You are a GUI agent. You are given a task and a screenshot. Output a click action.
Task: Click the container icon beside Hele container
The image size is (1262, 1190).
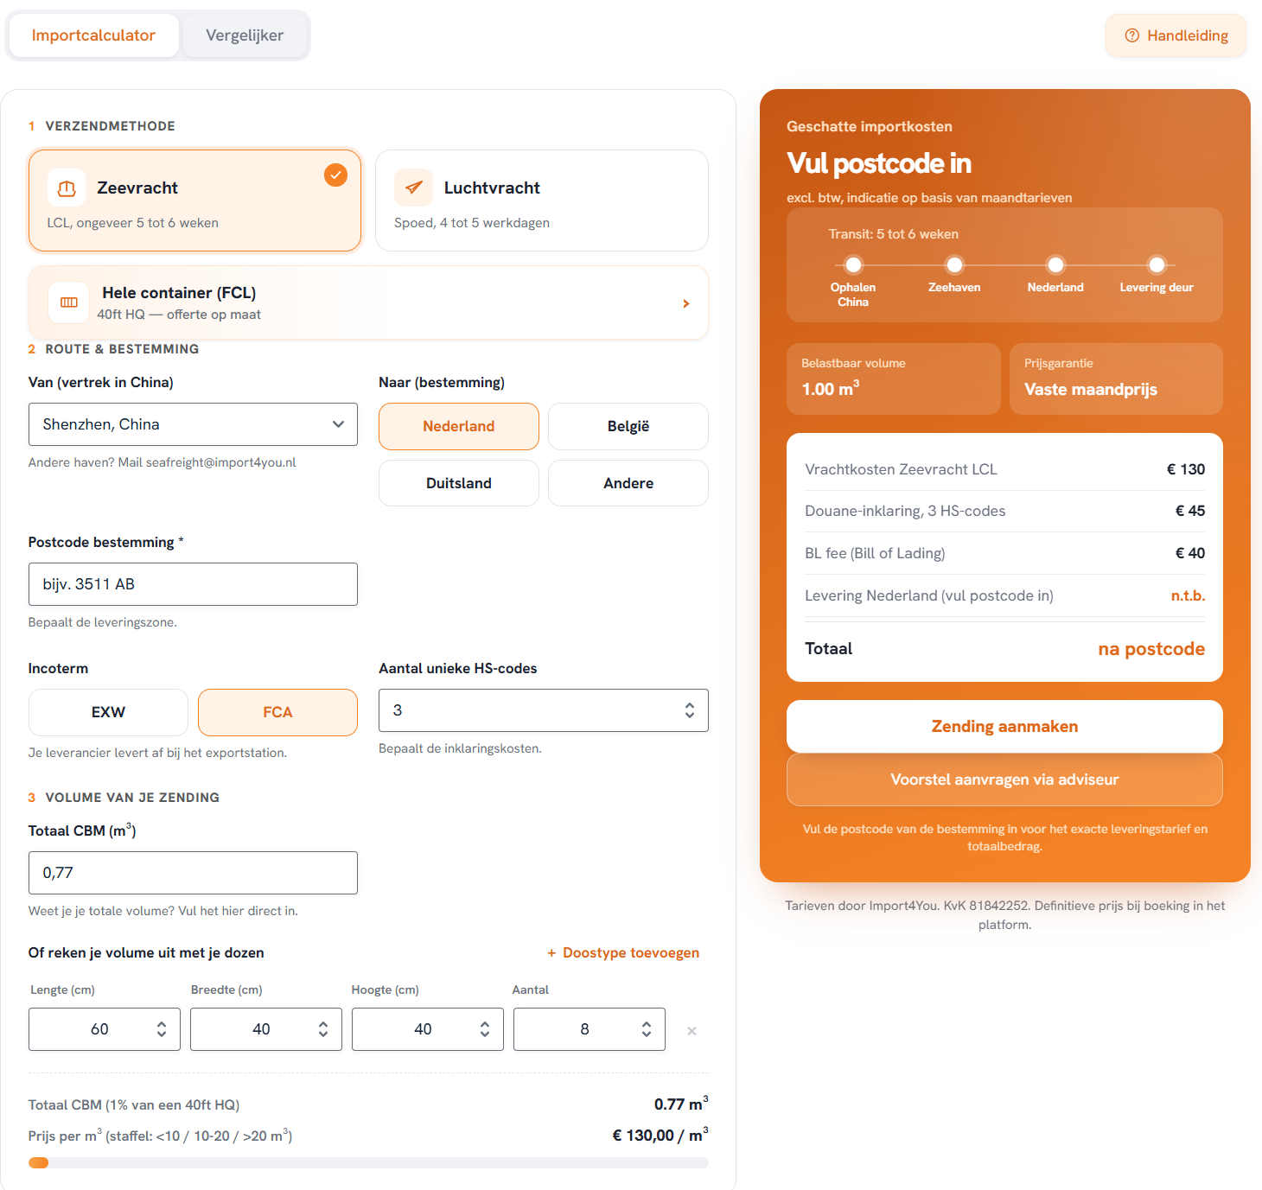coord(69,302)
